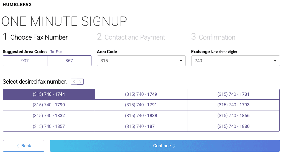283x155 pixels.
Task: Expand the Exchange digits dropdown
Action: (x=235, y=61)
